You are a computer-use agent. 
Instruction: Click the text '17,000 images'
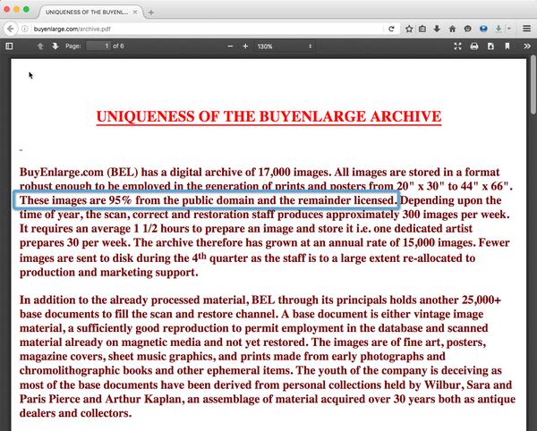tap(294, 172)
